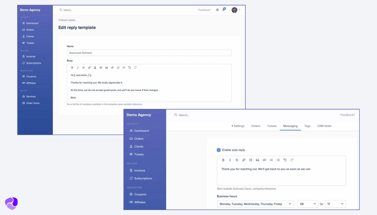Insert user variable via person icon in template editor
The width and height of the screenshot is (377, 215).
tap(95, 67)
